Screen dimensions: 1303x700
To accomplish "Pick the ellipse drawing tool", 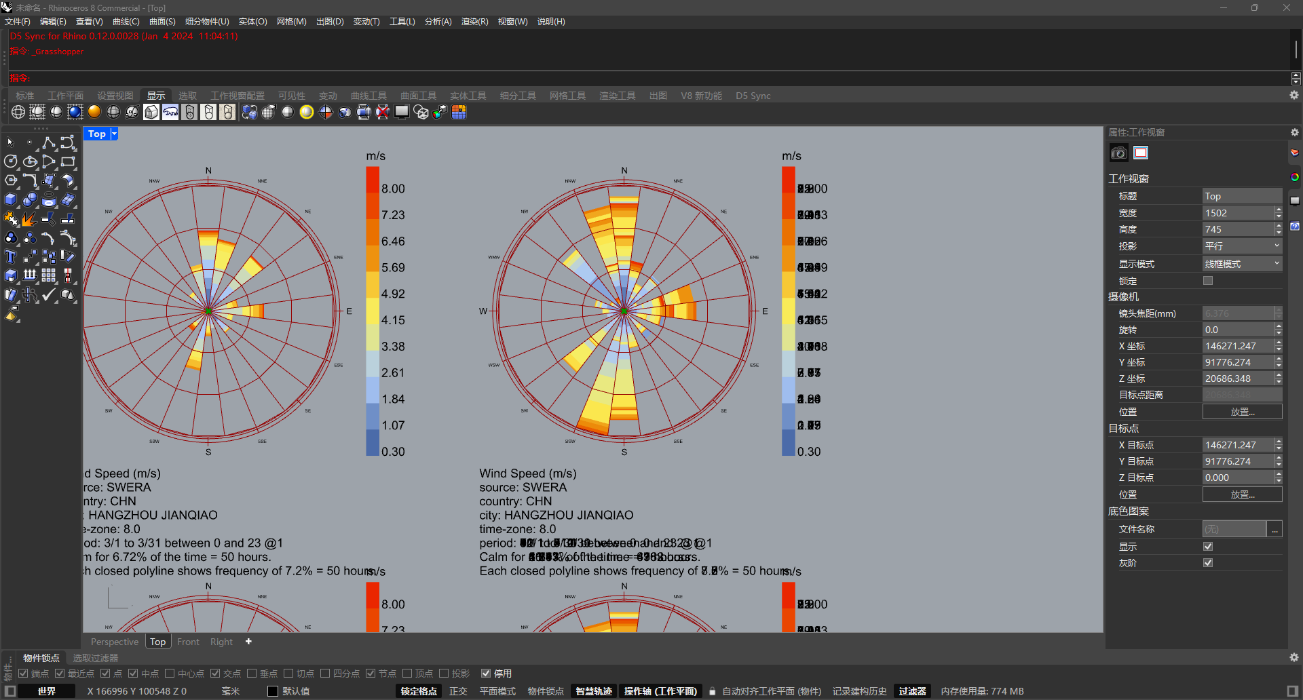I will (30, 161).
